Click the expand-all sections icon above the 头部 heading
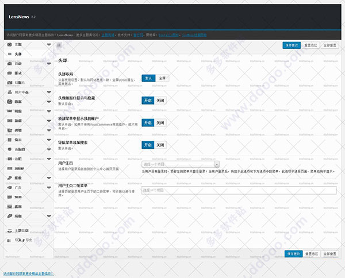The width and height of the screenshot is (345, 278). (59, 45)
